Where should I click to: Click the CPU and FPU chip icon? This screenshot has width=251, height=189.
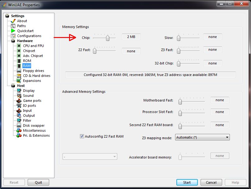[19, 46]
